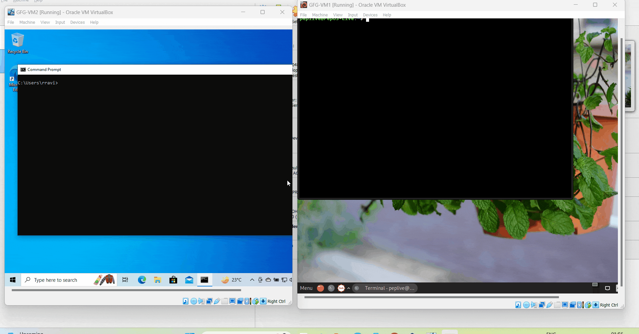Click recording icon in GFG-VM2 status bar
This screenshot has width=639, height=334.
[240, 301]
